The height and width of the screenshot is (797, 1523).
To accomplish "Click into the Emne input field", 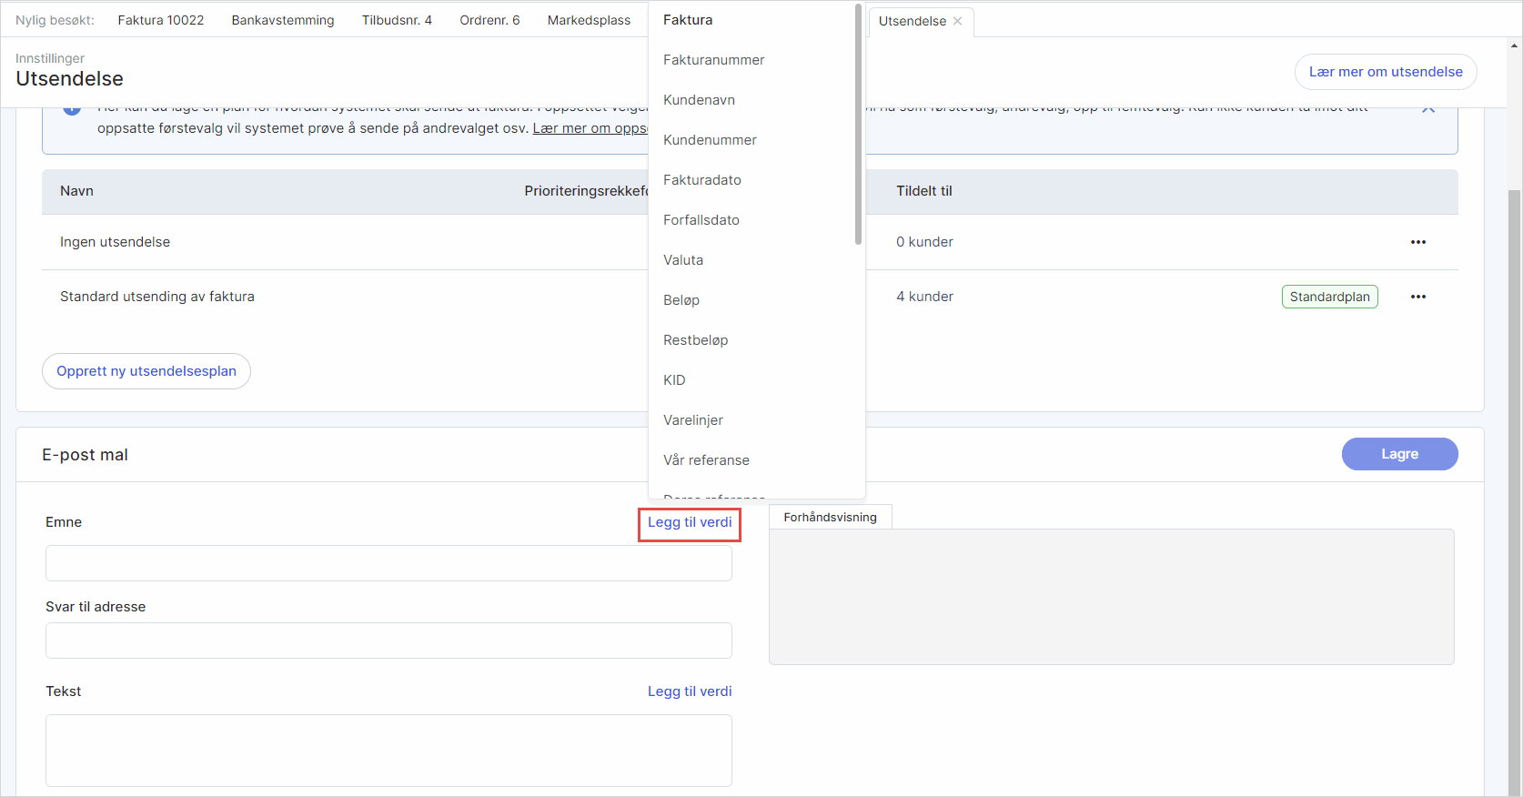I will coord(388,563).
